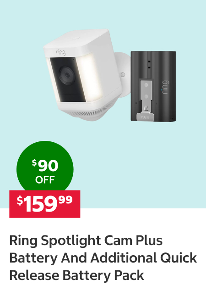The height and width of the screenshot is (302, 206).
Task: Click the contact slots at battery top
Action: (149, 64)
